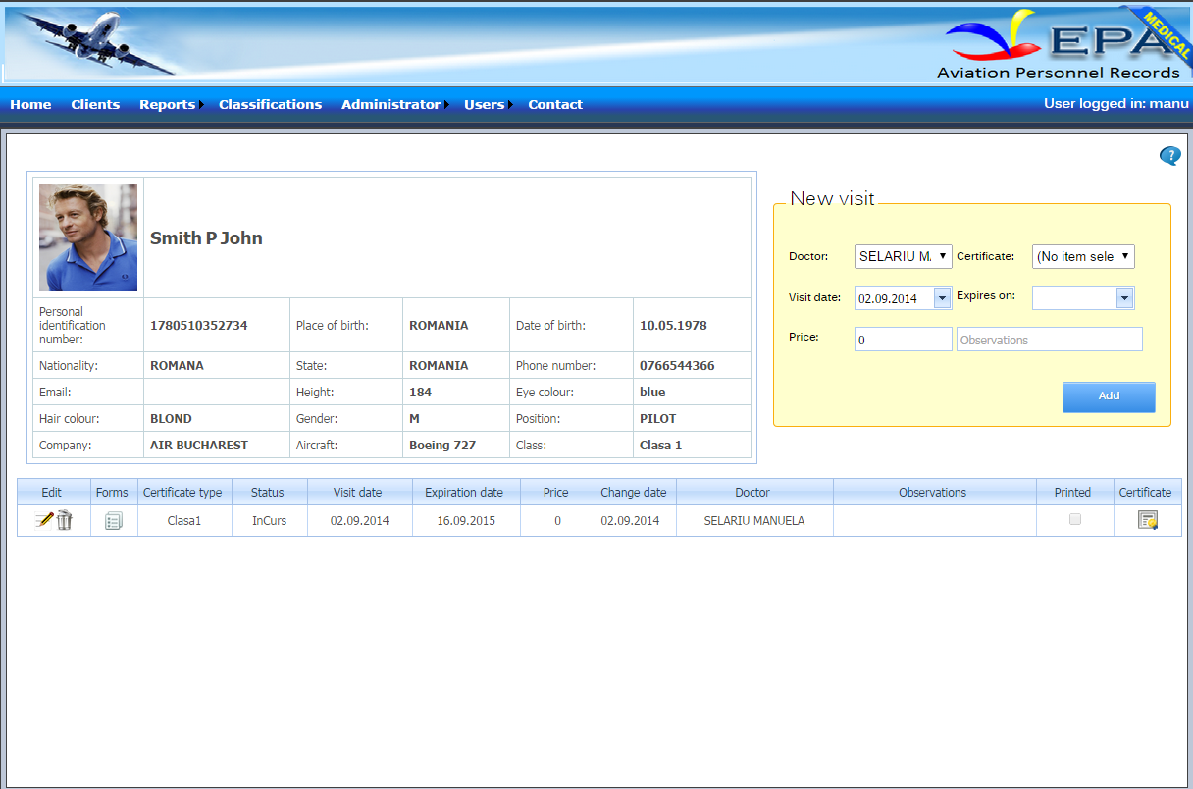Click the Contact link in navigation bar
Image resolution: width=1193 pixels, height=789 pixels.
click(x=555, y=104)
